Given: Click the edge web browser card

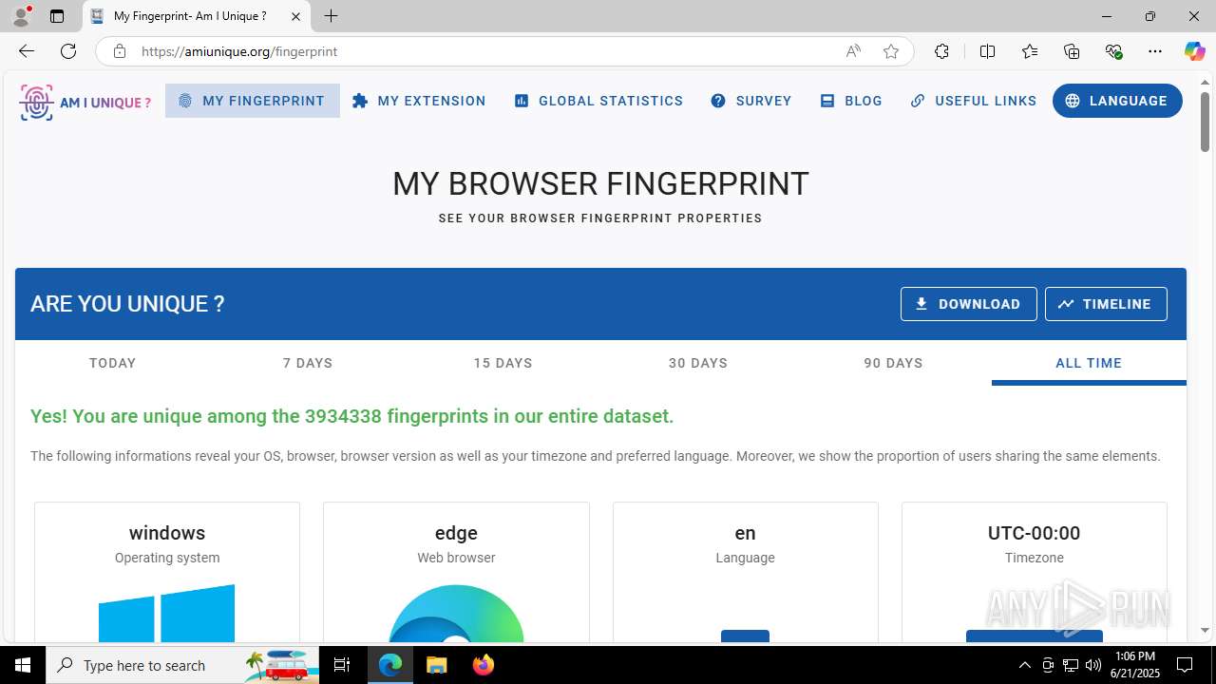Looking at the screenshot, I should (456, 573).
